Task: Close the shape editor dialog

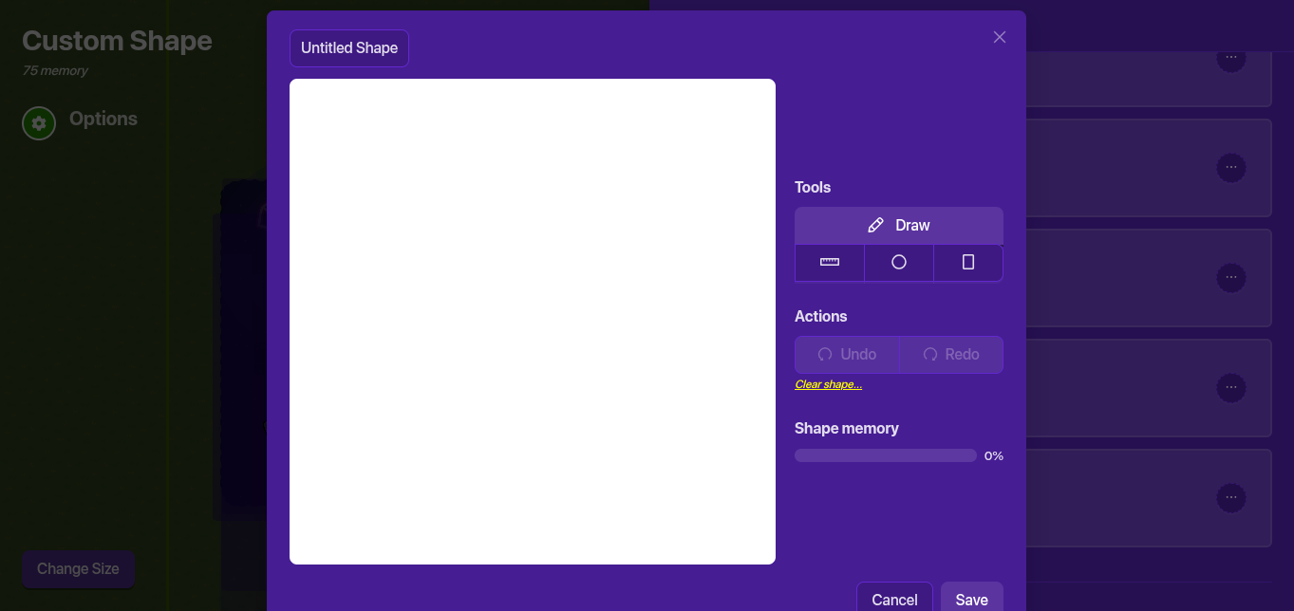Action: click(999, 37)
